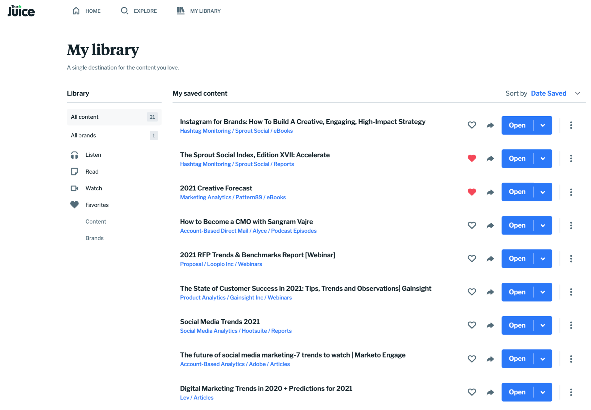Select All brands in Library sidebar
The width and height of the screenshot is (591, 410).
point(83,136)
